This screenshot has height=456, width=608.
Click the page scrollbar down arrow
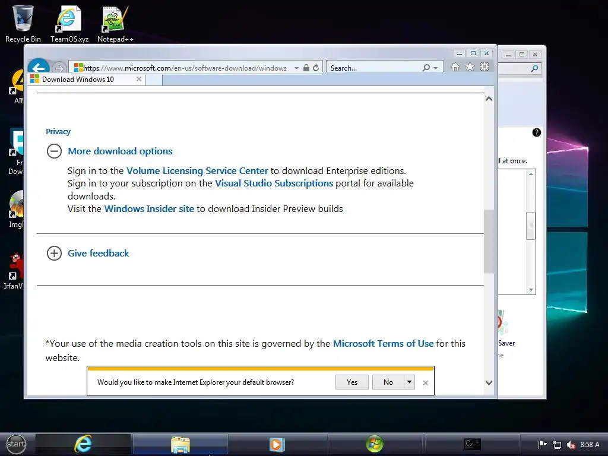tap(489, 383)
